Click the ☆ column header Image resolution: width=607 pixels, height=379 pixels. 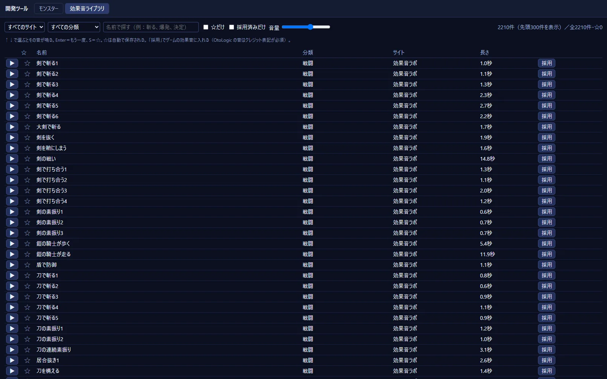point(24,53)
